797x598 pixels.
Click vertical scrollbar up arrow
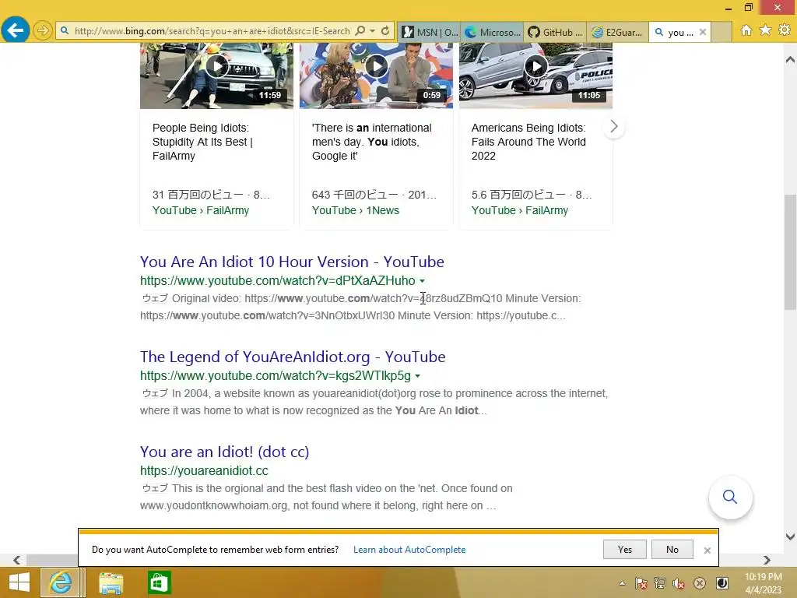tap(790, 59)
